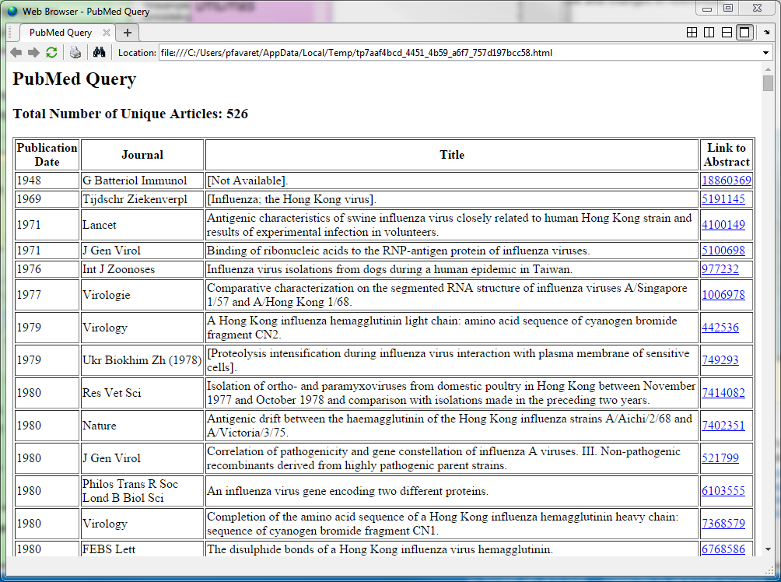
Task: Open find with the binoculars icon
Action: 99,52
